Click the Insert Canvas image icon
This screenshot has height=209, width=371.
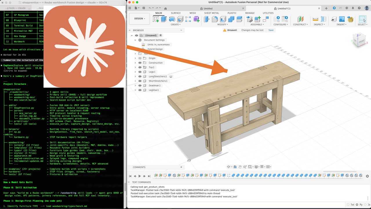coord(342,19)
